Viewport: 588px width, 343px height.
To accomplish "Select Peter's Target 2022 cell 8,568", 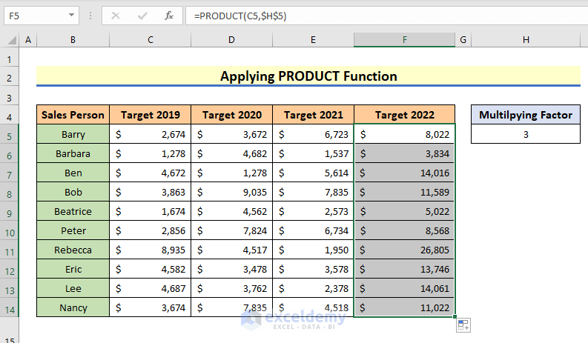I will coord(404,230).
